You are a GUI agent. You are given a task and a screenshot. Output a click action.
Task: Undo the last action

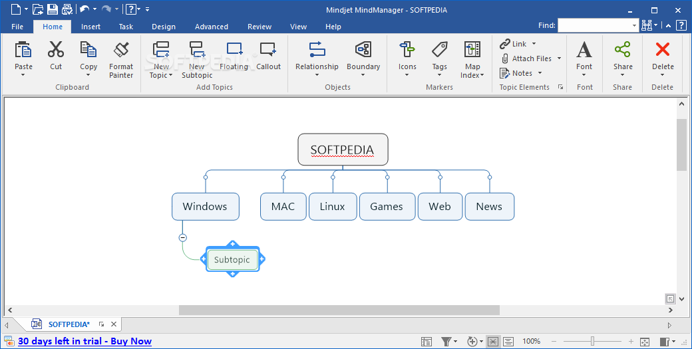point(85,9)
